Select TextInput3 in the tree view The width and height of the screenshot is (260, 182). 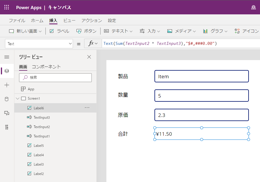[42, 118]
